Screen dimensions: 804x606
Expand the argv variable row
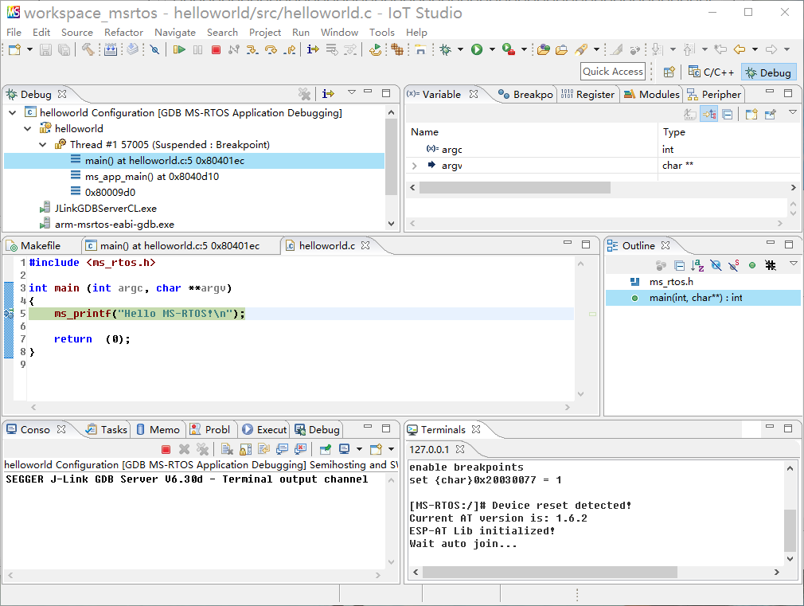point(414,166)
